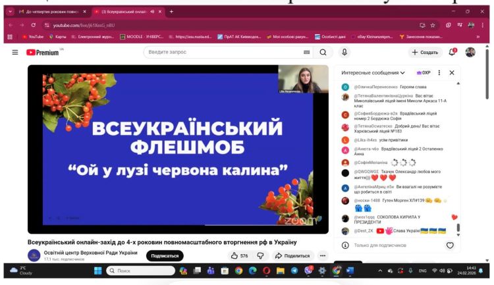Image resolution: width=494 pixels, height=285 pixels.
Task: Open eBay Kleinanzeigen bookmark
Action: point(371,37)
